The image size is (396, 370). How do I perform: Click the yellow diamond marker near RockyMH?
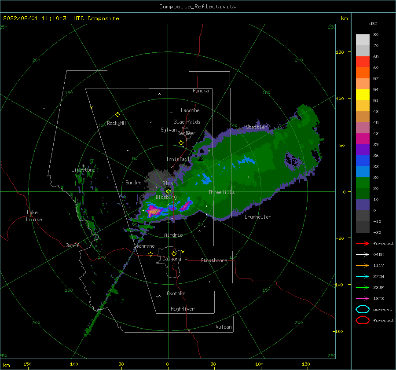(117, 115)
